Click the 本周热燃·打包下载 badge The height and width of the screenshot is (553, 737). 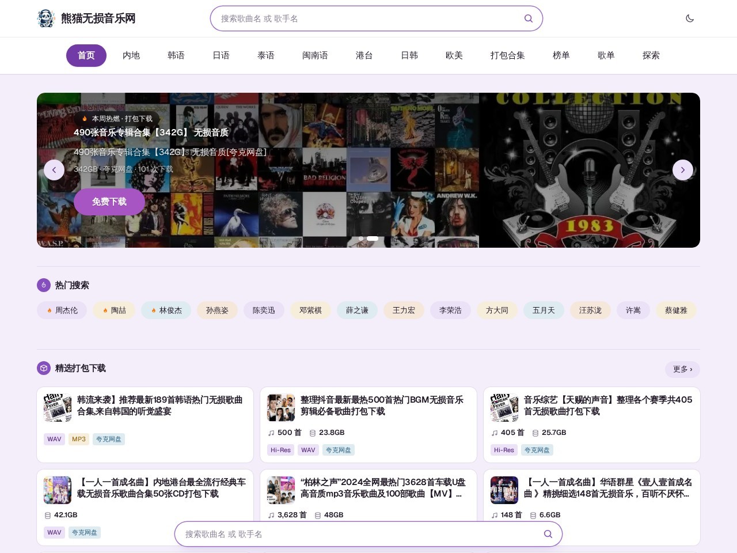(x=117, y=119)
